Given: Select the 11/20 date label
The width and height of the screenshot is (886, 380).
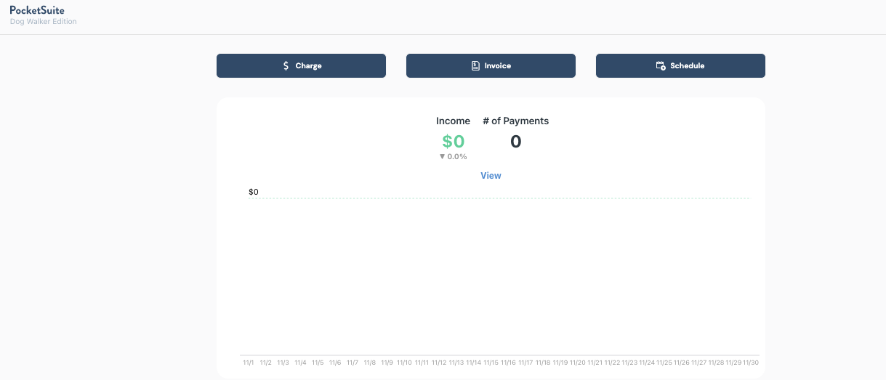Looking at the screenshot, I should [x=577, y=363].
